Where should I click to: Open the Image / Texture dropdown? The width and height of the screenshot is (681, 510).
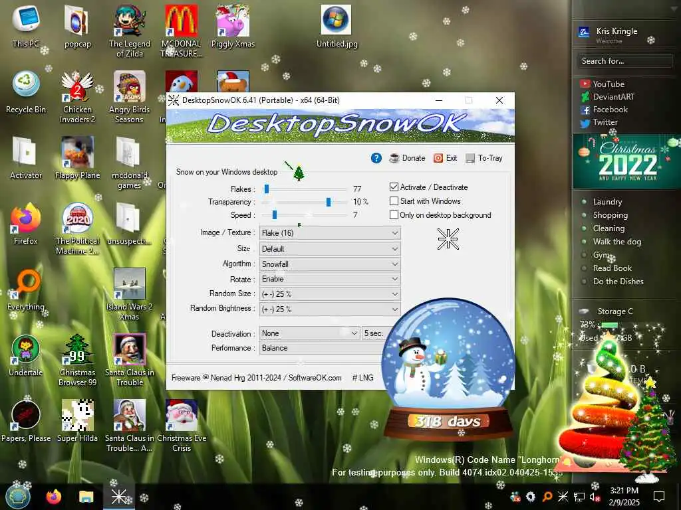(x=330, y=233)
